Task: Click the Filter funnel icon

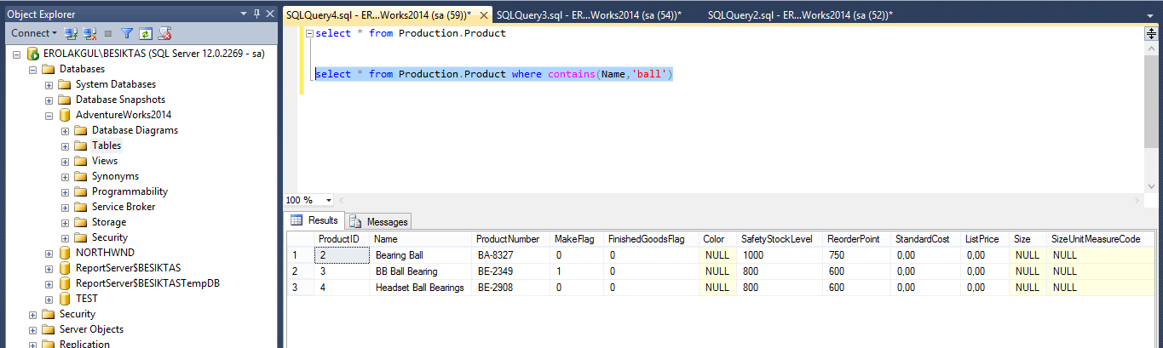Action: click(127, 33)
